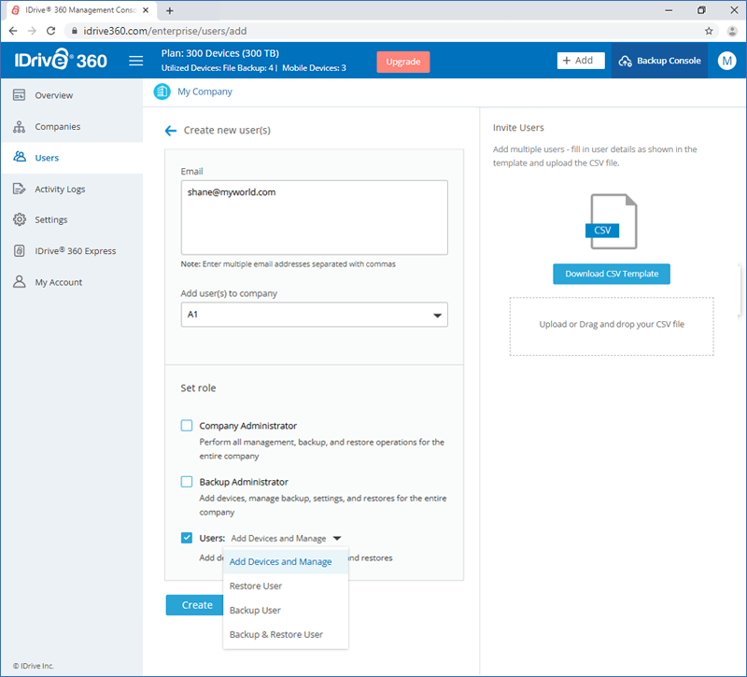This screenshot has width=747, height=677.
Task: Select Restore User option
Action: tap(286, 585)
